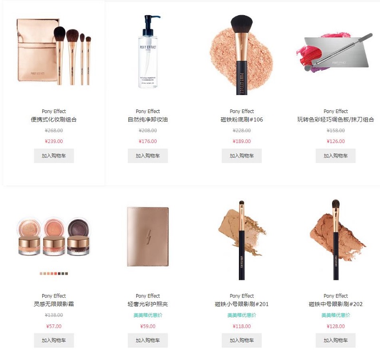This screenshot has height=352, width=380.
Task: View the cleansing oil bottle product image
Action: [x=148, y=52]
